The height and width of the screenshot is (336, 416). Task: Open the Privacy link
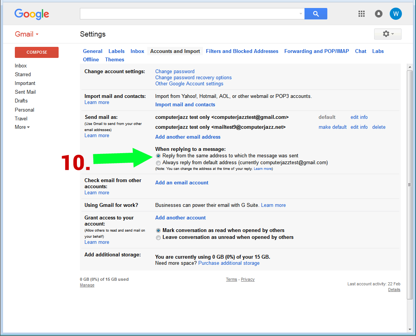point(247,279)
